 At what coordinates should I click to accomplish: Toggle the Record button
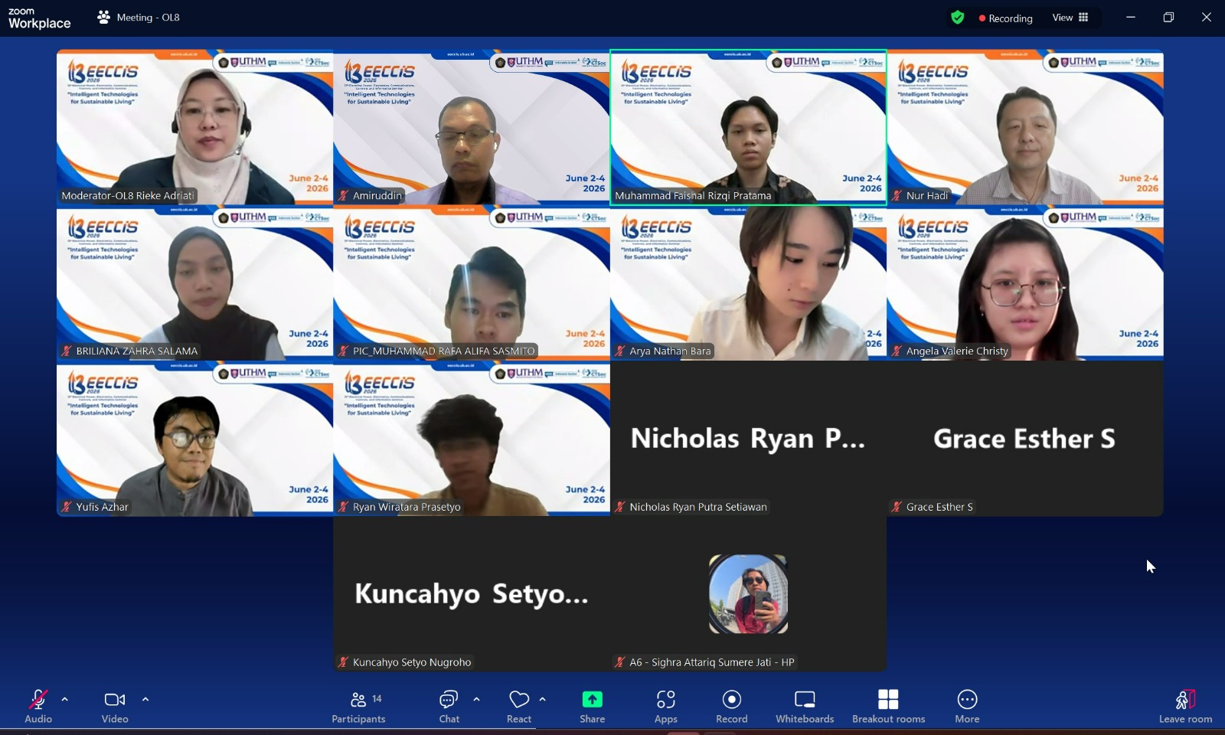[732, 706]
